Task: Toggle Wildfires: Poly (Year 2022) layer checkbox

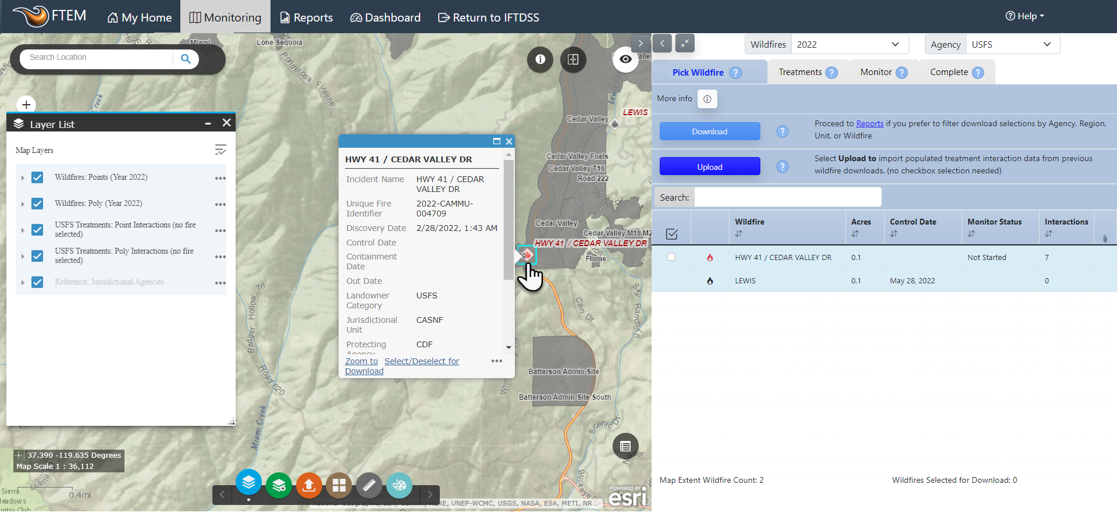Action: pos(37,204)
